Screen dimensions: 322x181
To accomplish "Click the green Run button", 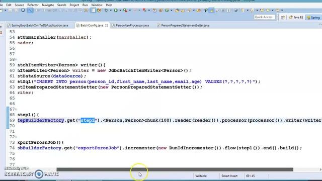I will pos(116,10).
